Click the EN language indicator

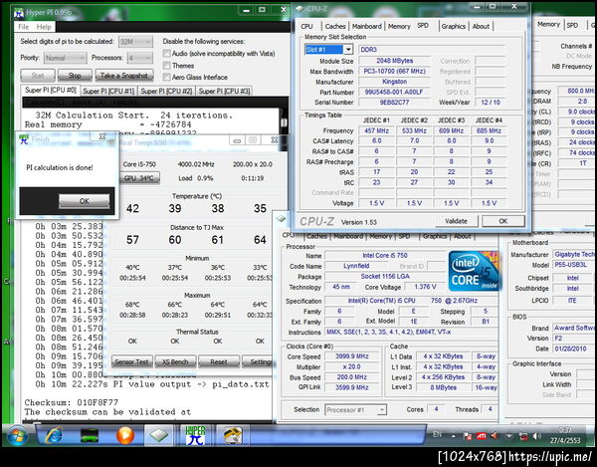437,434
